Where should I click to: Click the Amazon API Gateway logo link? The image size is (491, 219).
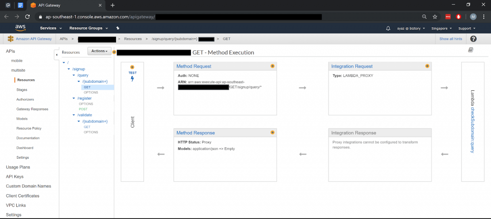[x=30, y=39]
